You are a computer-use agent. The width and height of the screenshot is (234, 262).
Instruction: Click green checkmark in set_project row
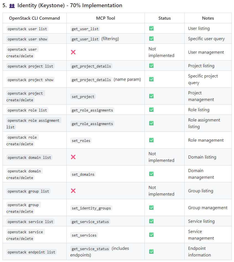pyautogui.click(x=151, y=96)
